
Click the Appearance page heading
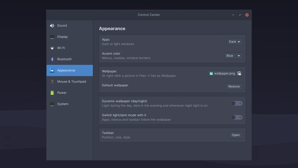coord(112,29)
